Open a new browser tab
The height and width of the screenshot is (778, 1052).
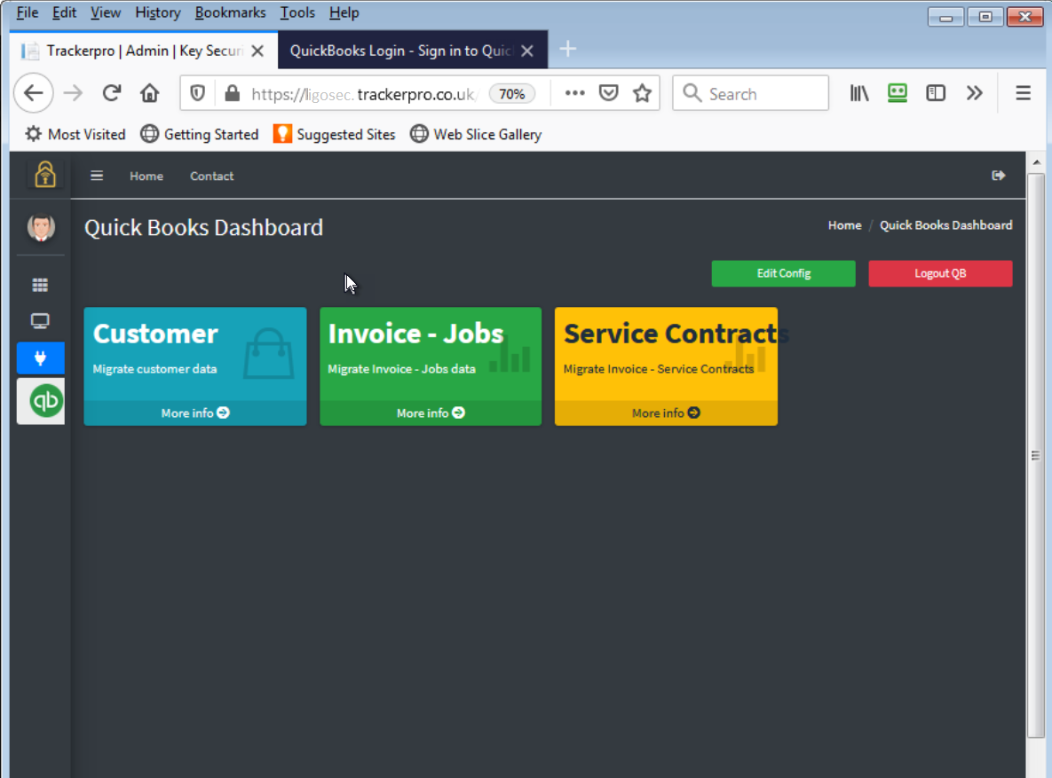click(x=567, y=49)
